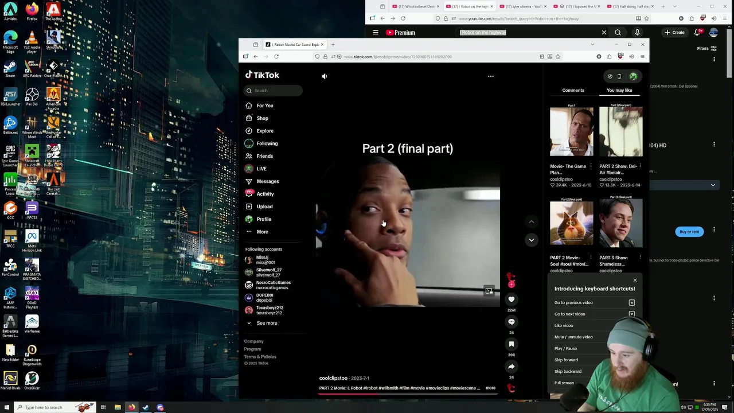Viewport: 734px width, 413px height.
Task: Click the Buy or rent button
Action: (689, 232)
